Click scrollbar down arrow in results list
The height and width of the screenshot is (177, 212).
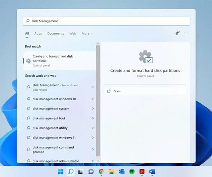pyautogui.click(x=98, y=161)
